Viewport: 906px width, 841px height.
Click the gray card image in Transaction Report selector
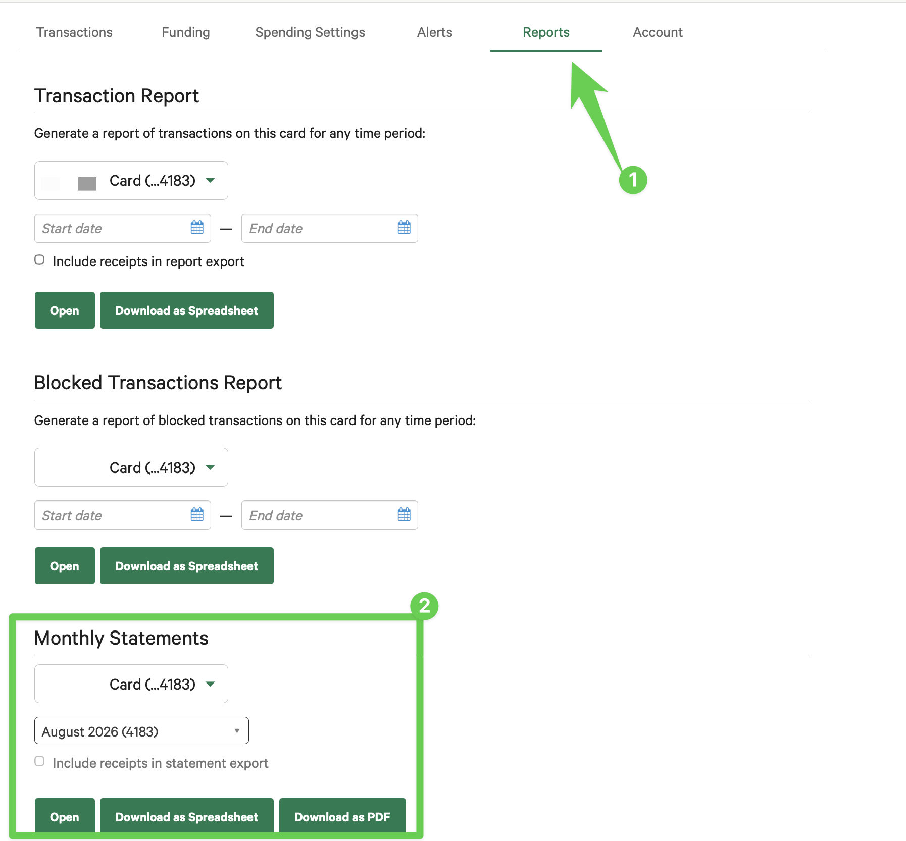(x=87, y=184)
